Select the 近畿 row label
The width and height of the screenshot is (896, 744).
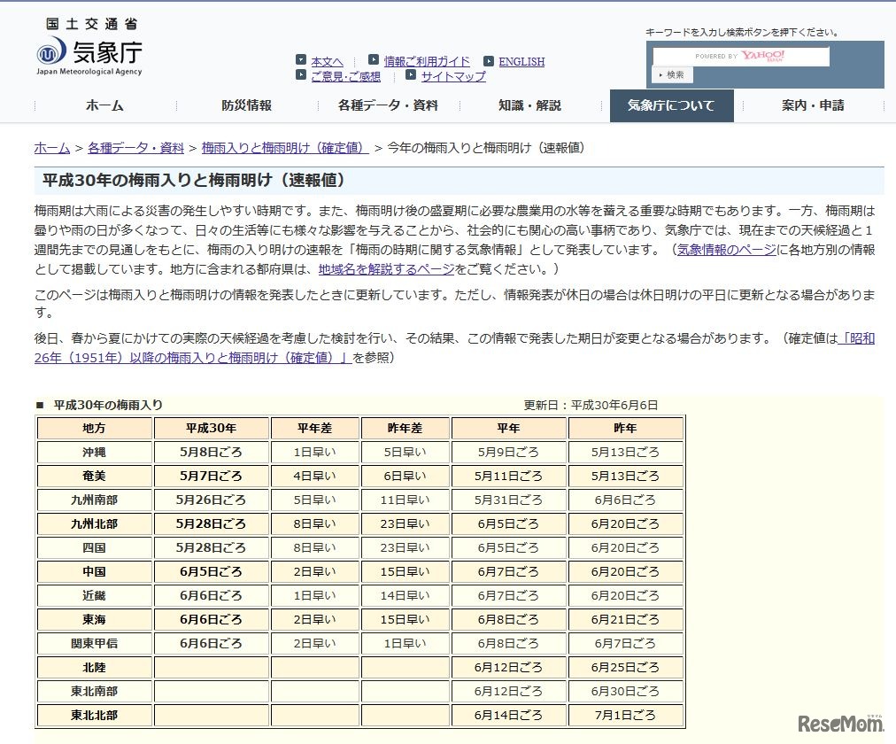click(94, 596)
